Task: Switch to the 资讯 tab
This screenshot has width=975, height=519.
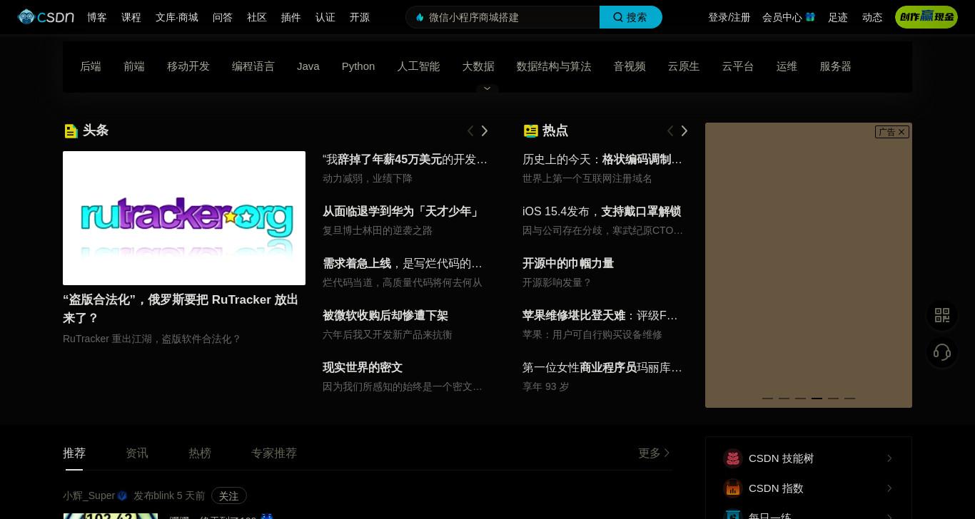Action: click(137, 453)
